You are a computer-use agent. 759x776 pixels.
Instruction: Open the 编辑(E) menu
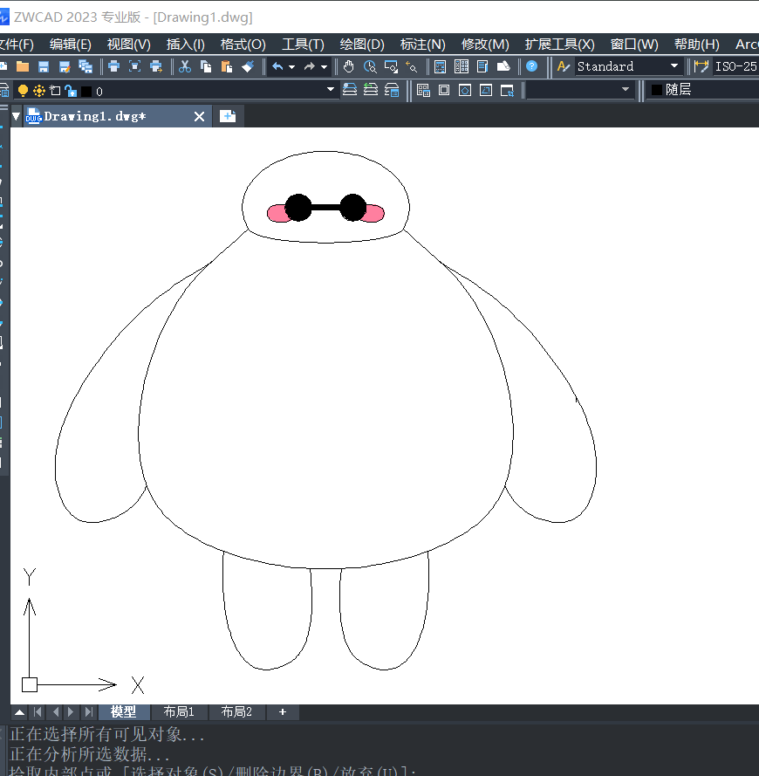click(71, 45)
